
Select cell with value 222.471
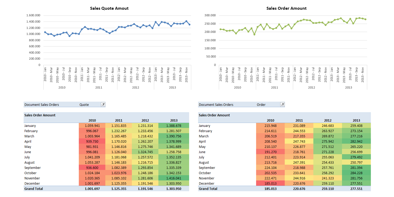271,178
